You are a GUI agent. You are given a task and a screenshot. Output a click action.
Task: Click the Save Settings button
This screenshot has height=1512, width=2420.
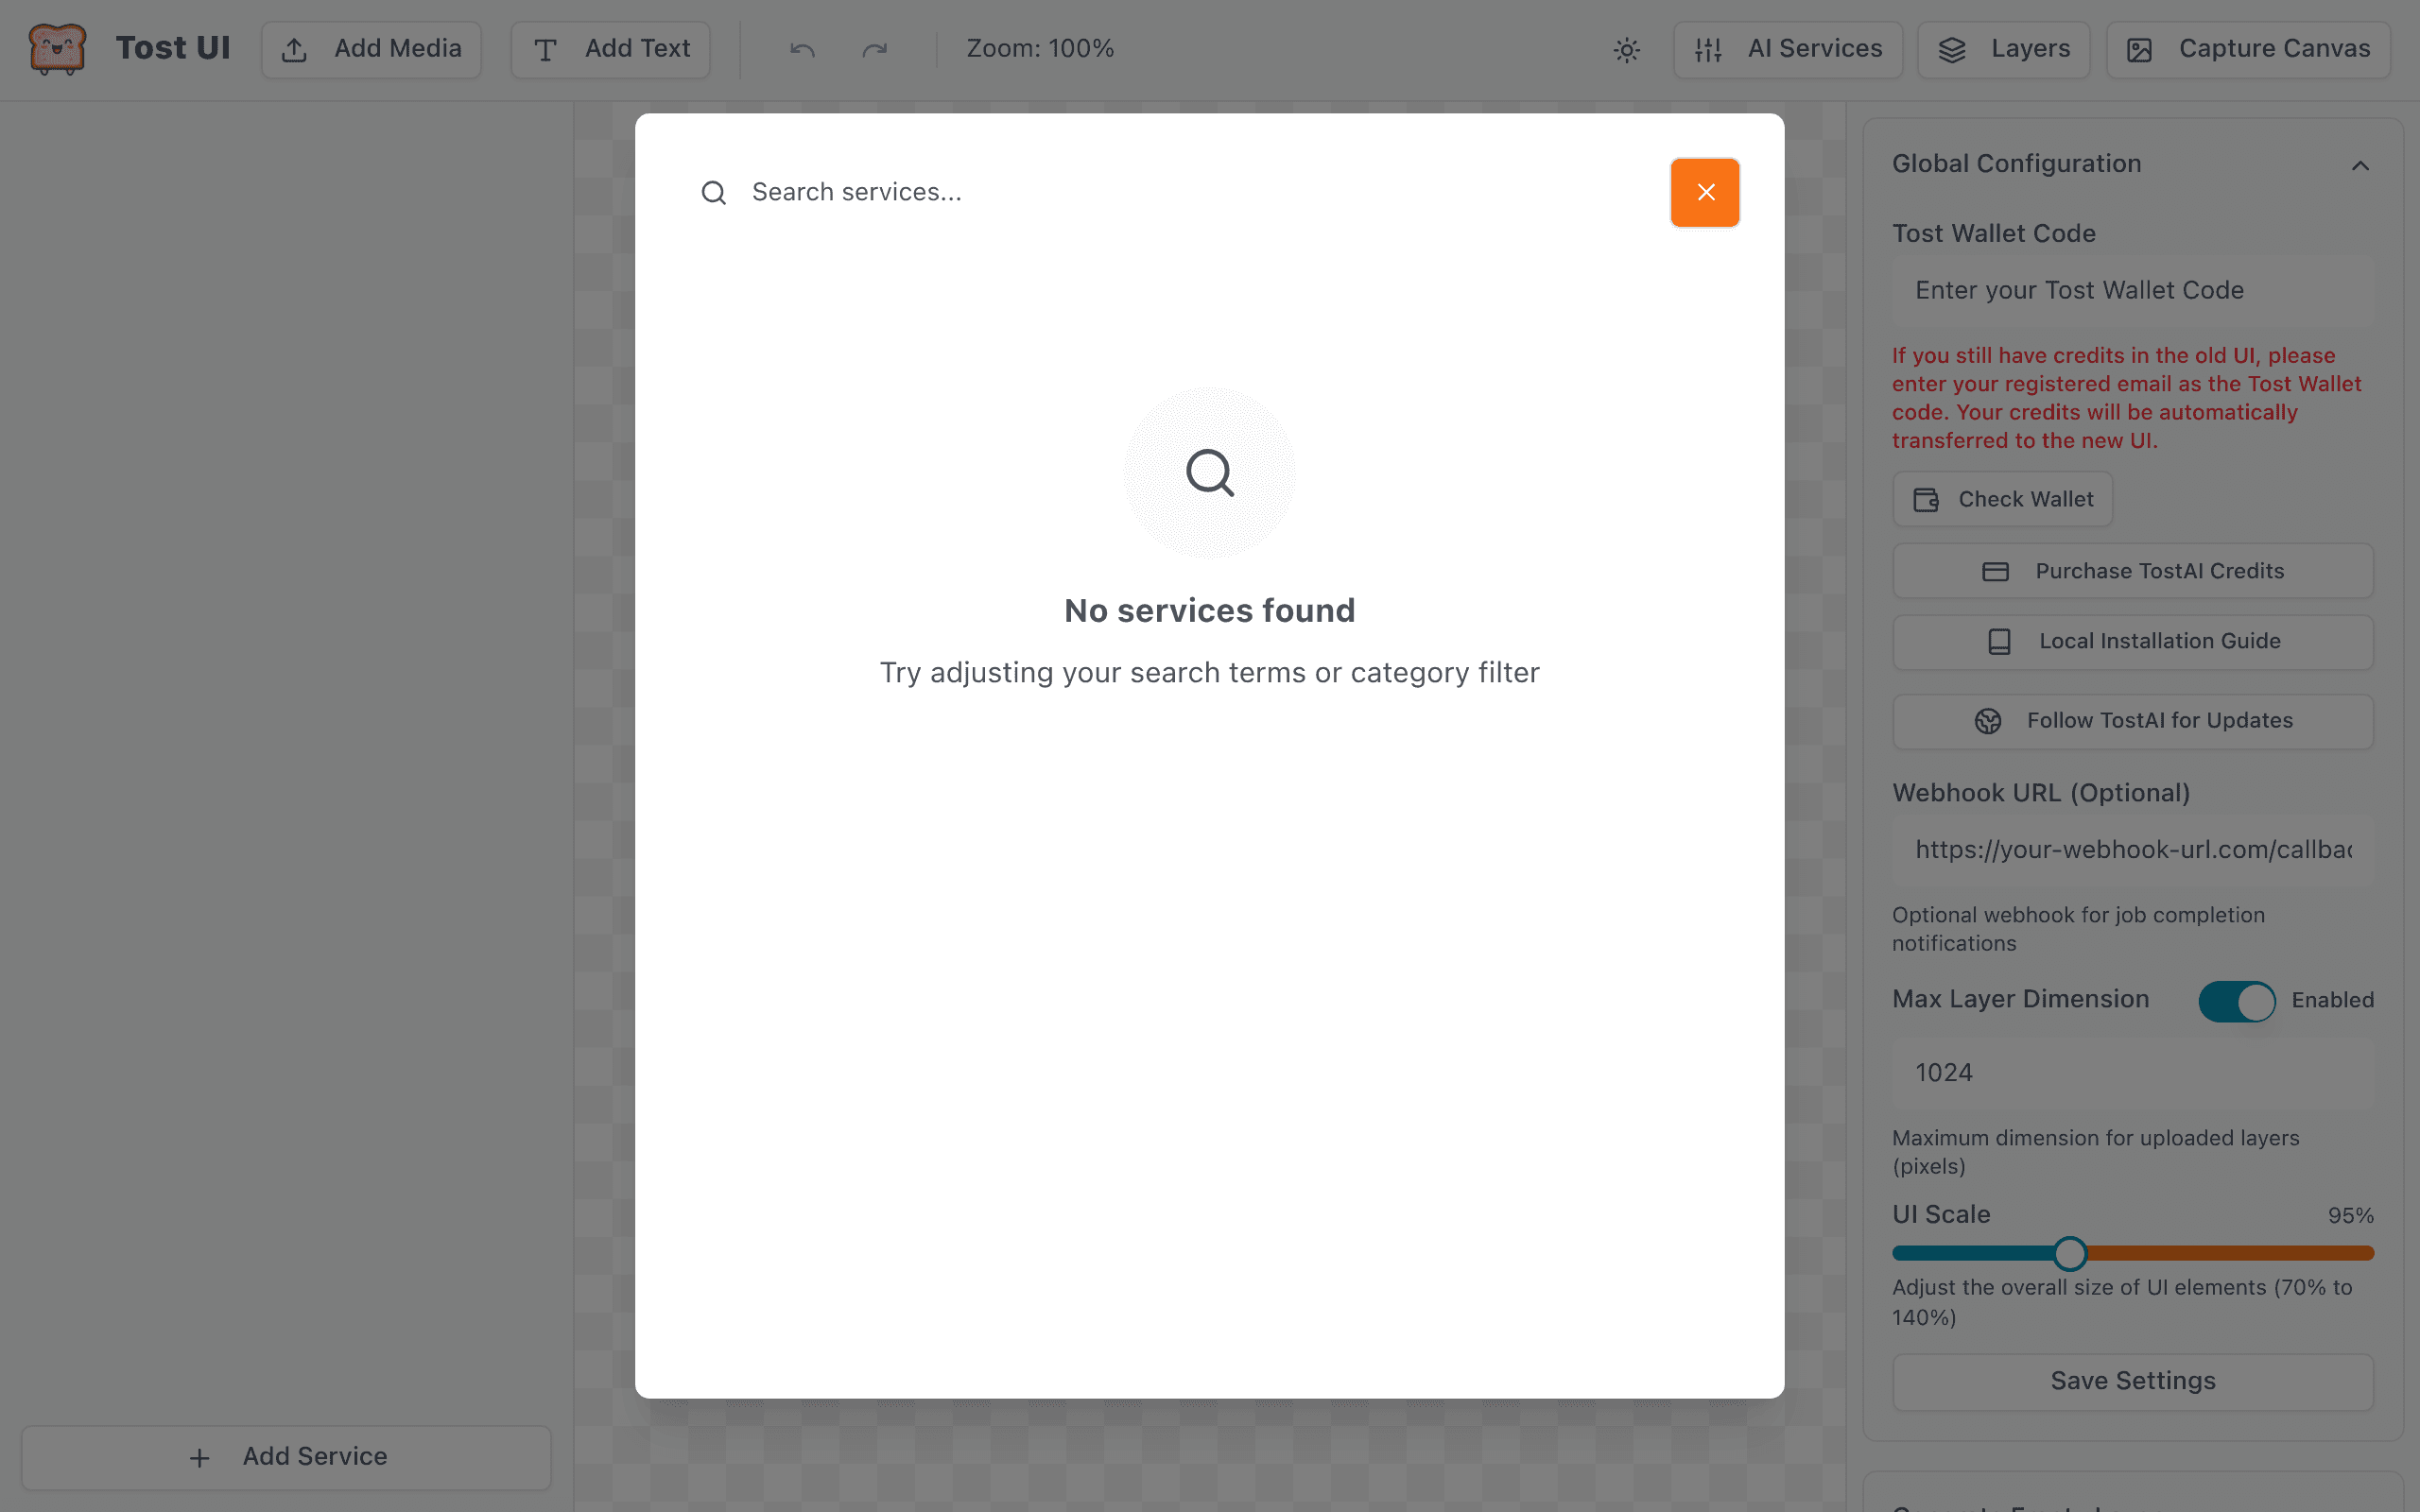pyautogui.click(x=2133, y=1381)
